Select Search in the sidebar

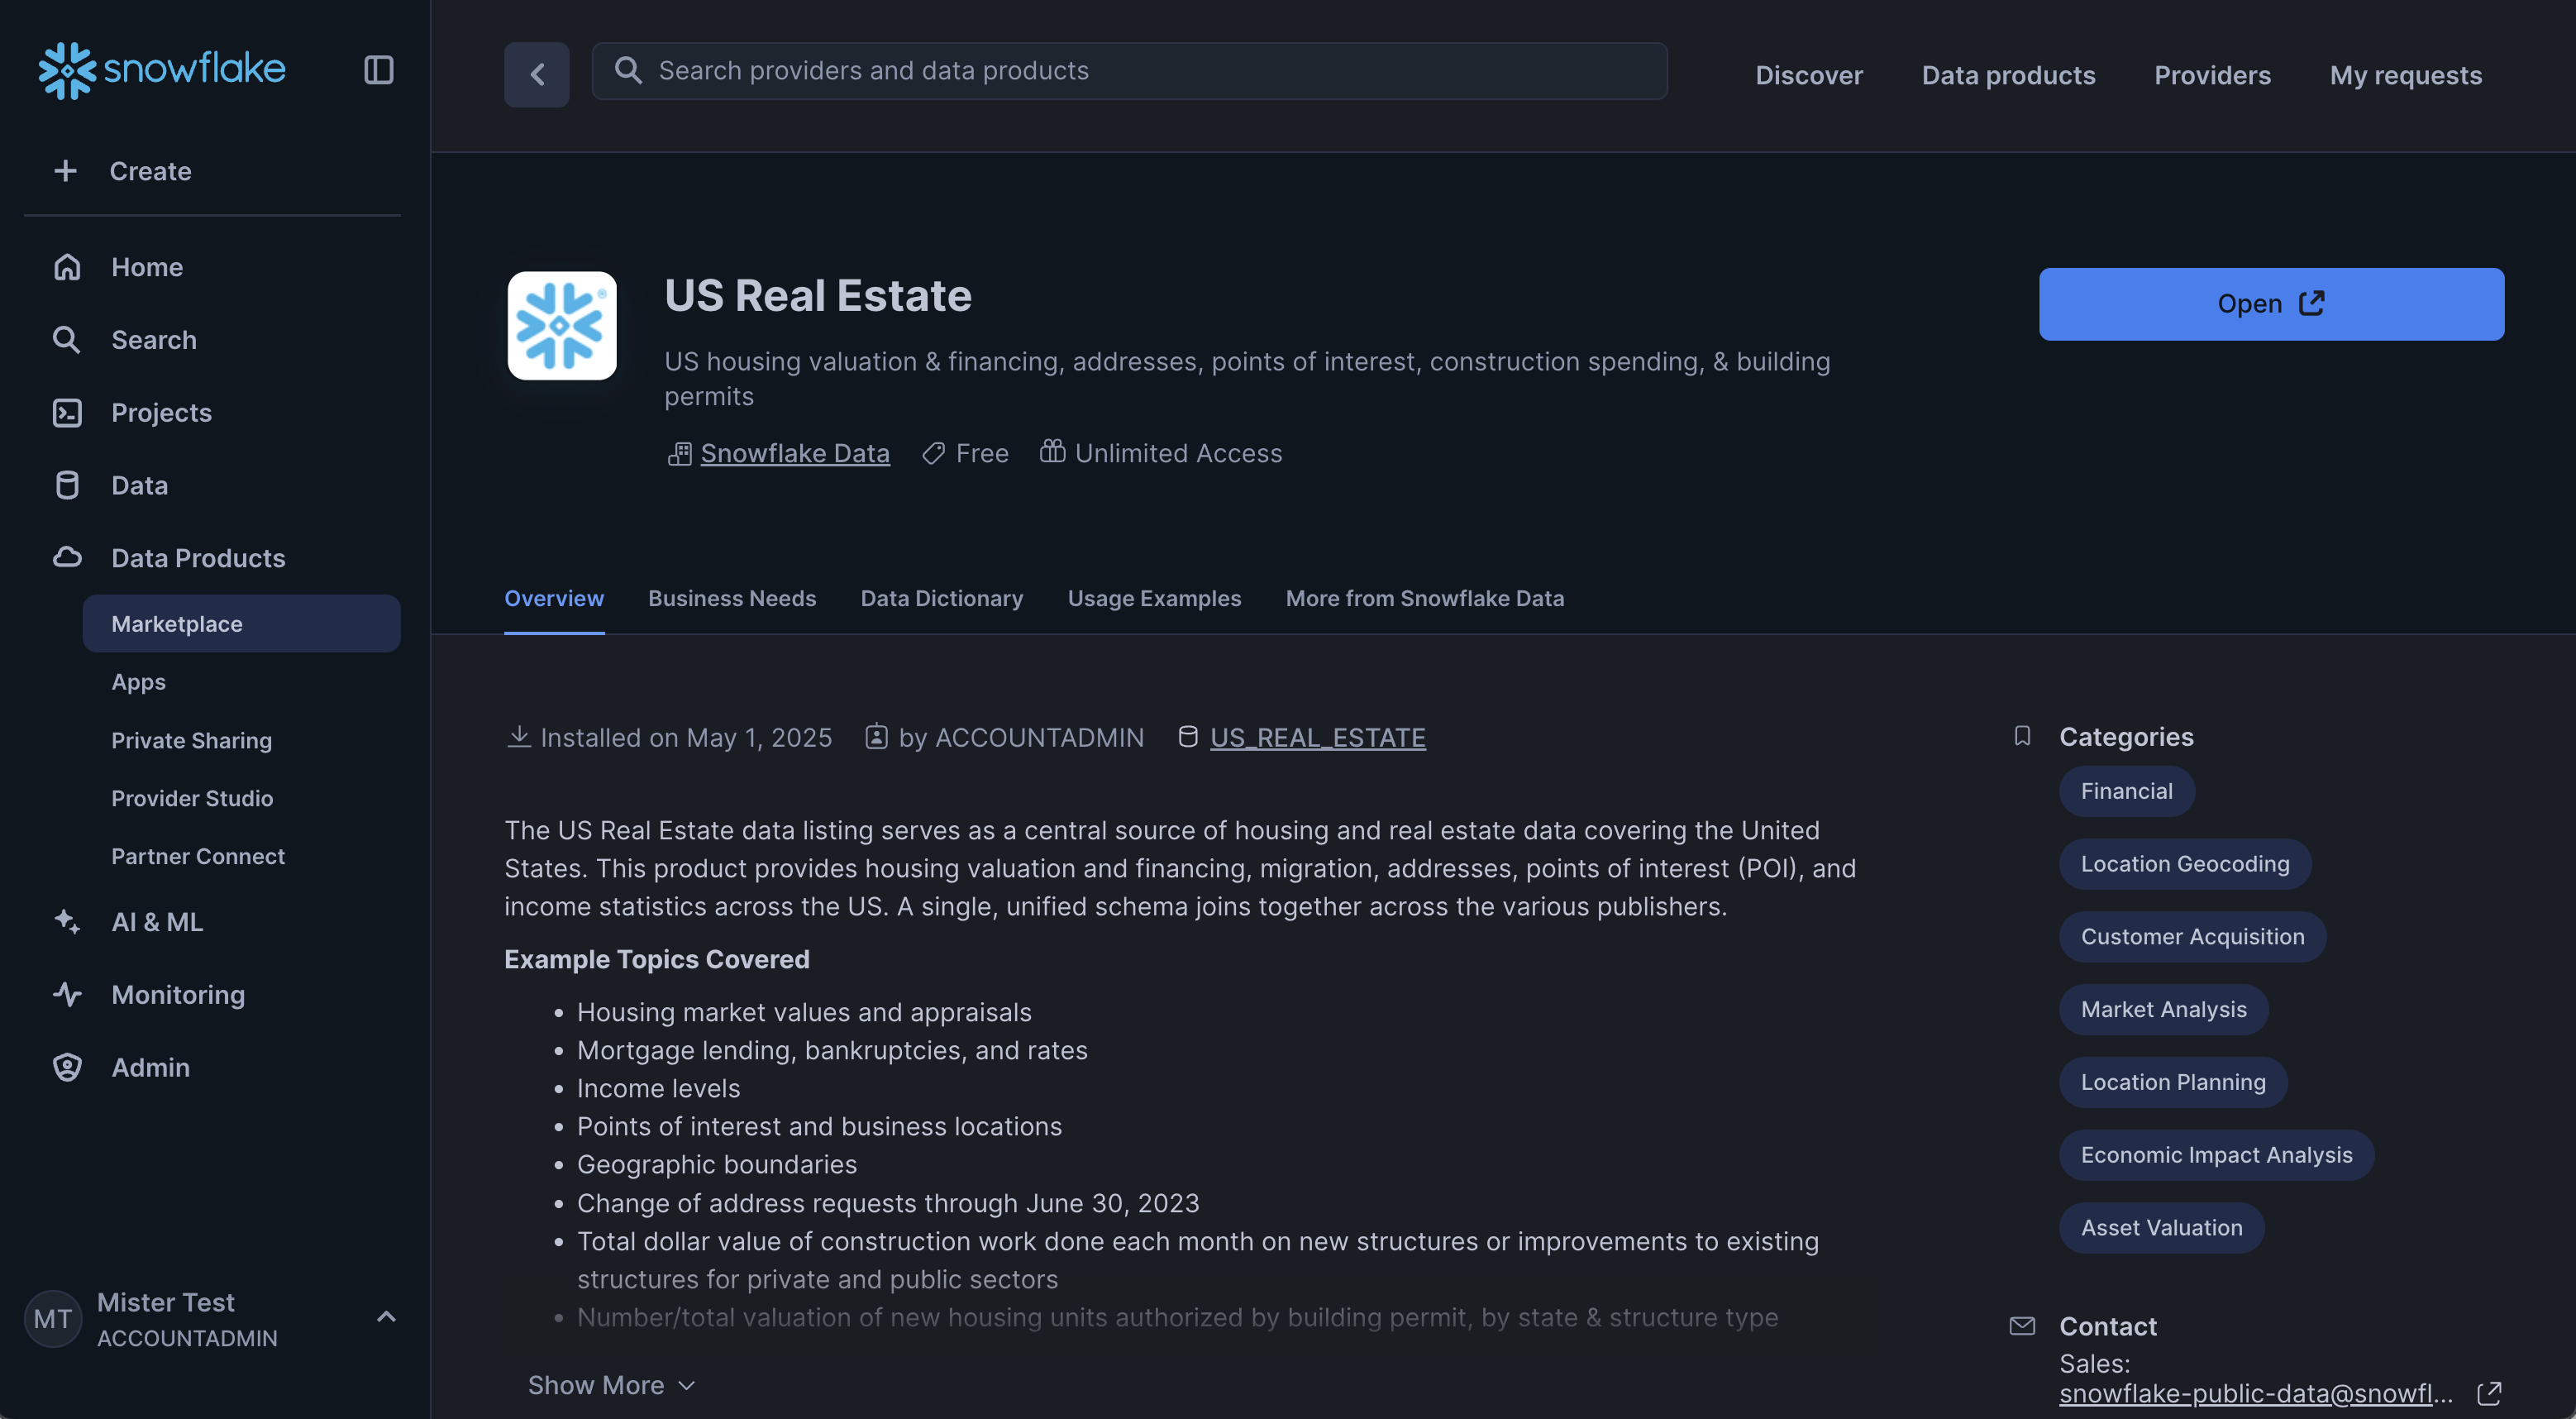[153, 340]
